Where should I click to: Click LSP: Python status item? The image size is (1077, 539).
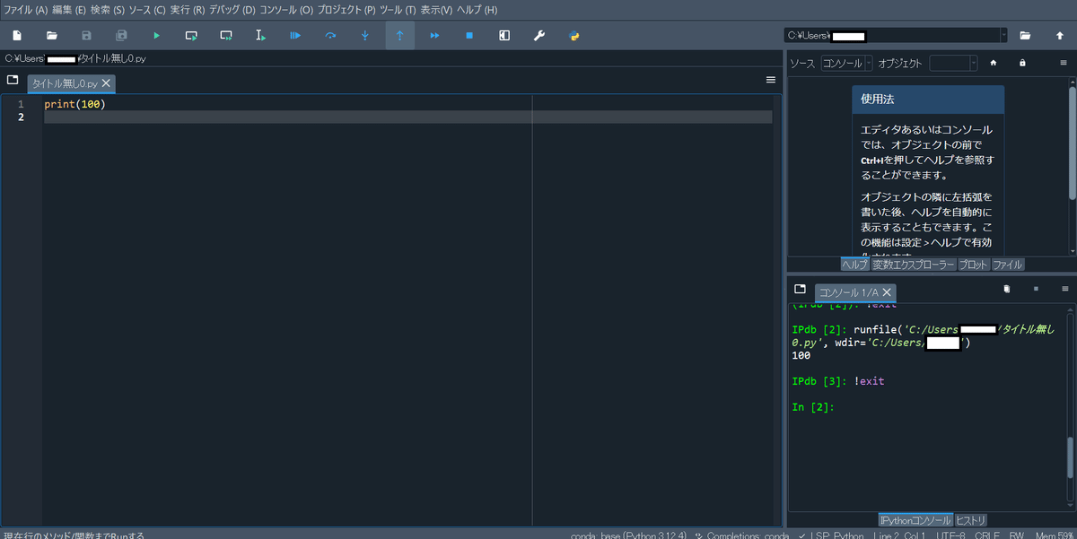pos(830,535)
